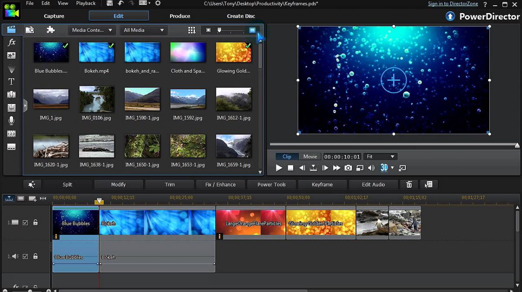
Task: Toggle the lock on video track 1
Action: (x=35, y=222)
